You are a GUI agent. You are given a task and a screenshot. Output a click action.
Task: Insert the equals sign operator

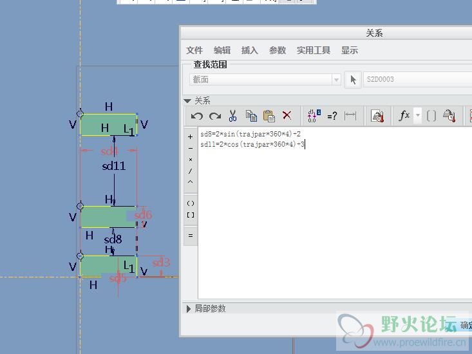[x=190, y=236]
